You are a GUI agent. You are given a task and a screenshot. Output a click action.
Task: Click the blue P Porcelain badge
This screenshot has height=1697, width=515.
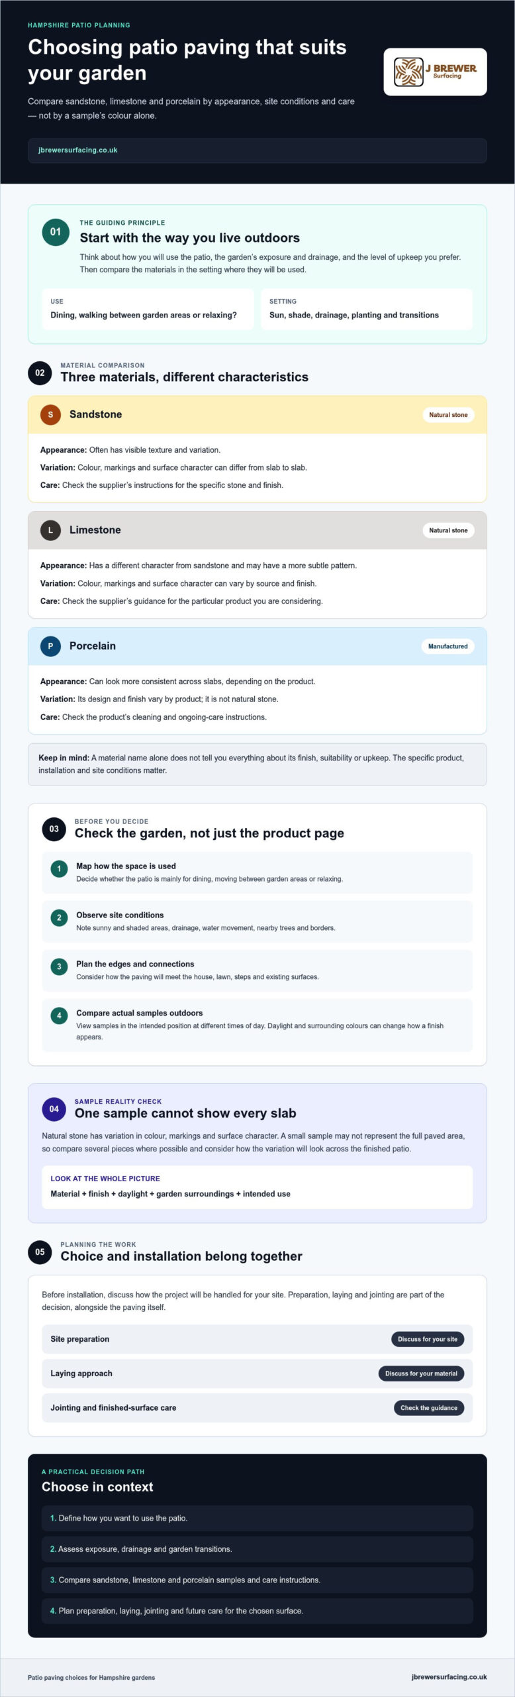click(x=50, y=646)
